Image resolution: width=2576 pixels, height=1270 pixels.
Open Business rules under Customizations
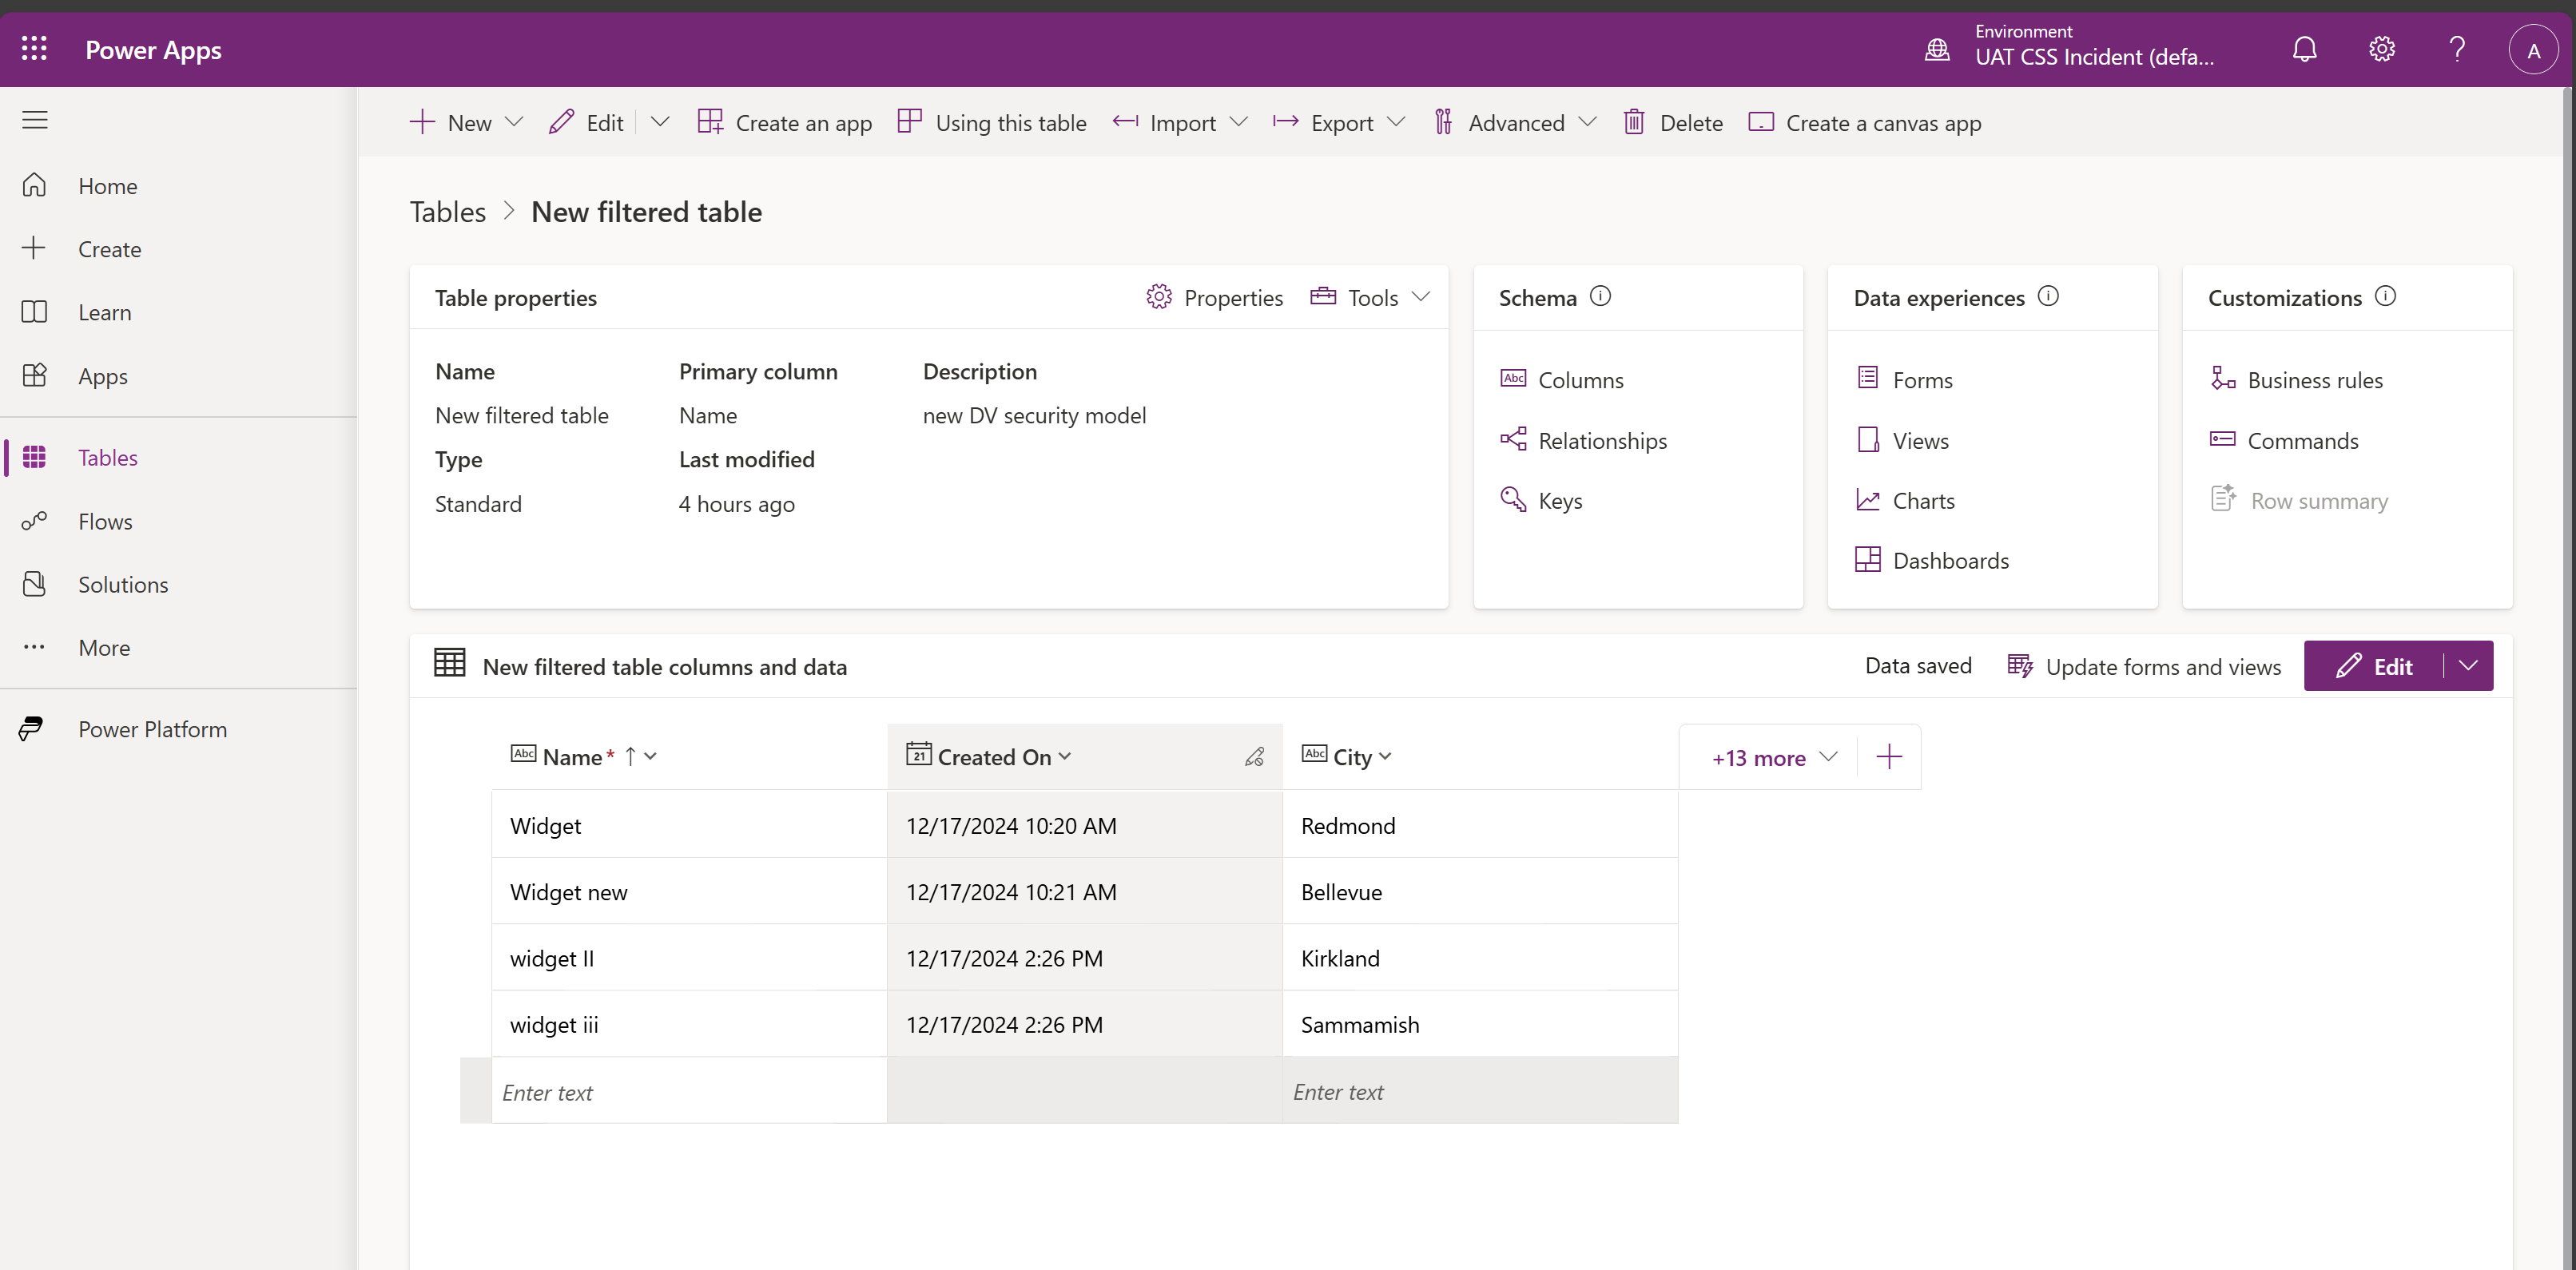[x=2296, y=379]
